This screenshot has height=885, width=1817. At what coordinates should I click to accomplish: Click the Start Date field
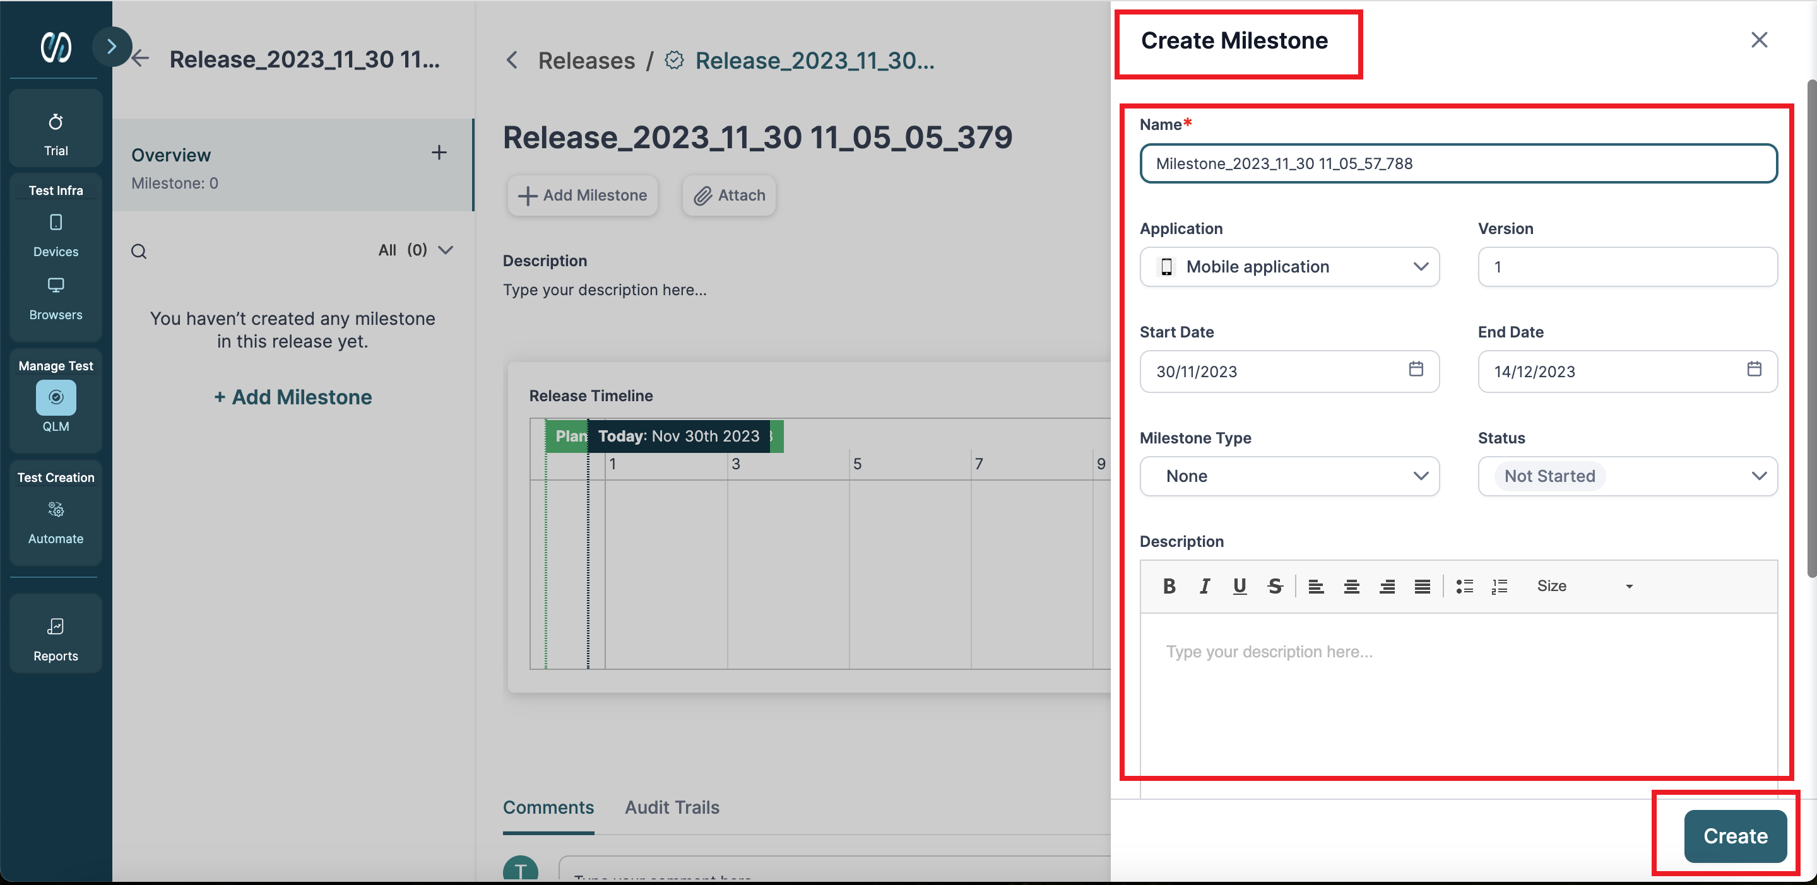[1289, 372]
